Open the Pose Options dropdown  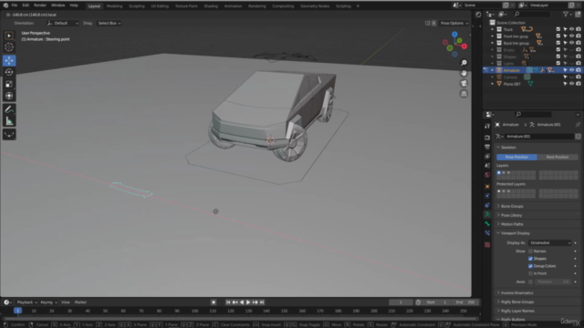pos(454,23)
